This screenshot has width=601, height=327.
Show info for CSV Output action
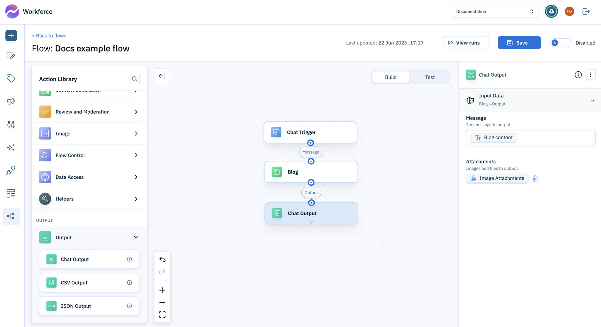click(129, 283)
